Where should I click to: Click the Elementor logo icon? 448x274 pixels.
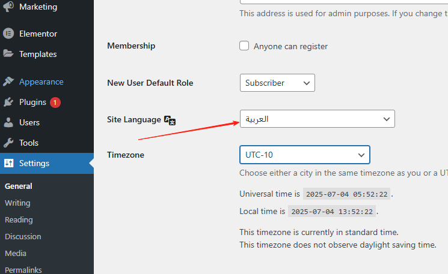[x=8, y=34]
